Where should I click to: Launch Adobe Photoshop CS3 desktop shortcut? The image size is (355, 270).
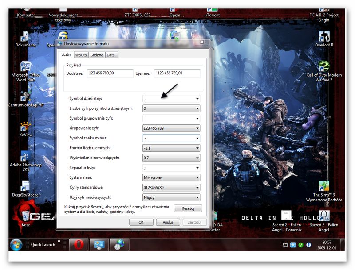coord(26,161)
